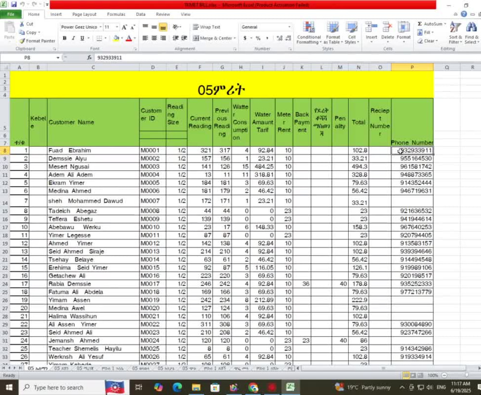Click the Help question mark icon

464,14
